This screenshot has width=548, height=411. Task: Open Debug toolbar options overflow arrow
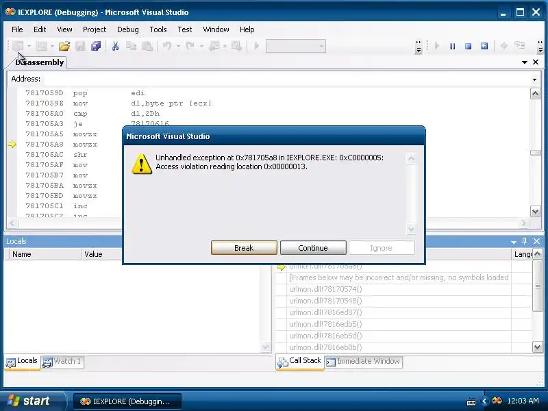click(540, 47)
